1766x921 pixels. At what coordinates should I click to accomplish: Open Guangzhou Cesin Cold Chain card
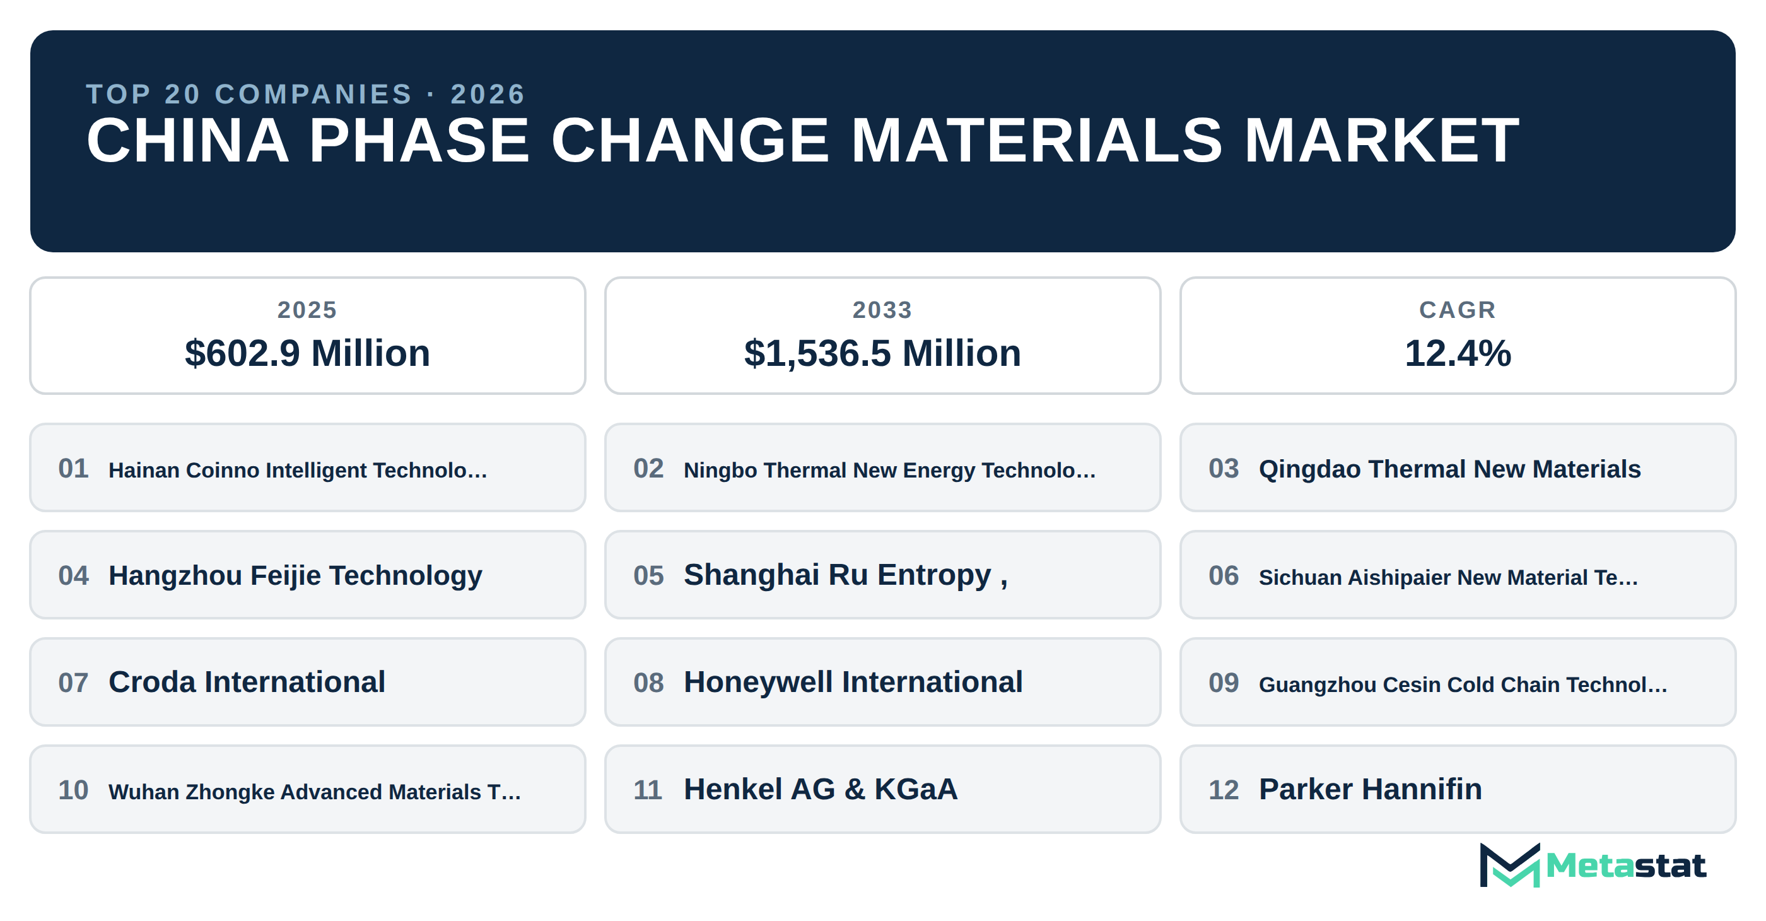click(1458, 683)
